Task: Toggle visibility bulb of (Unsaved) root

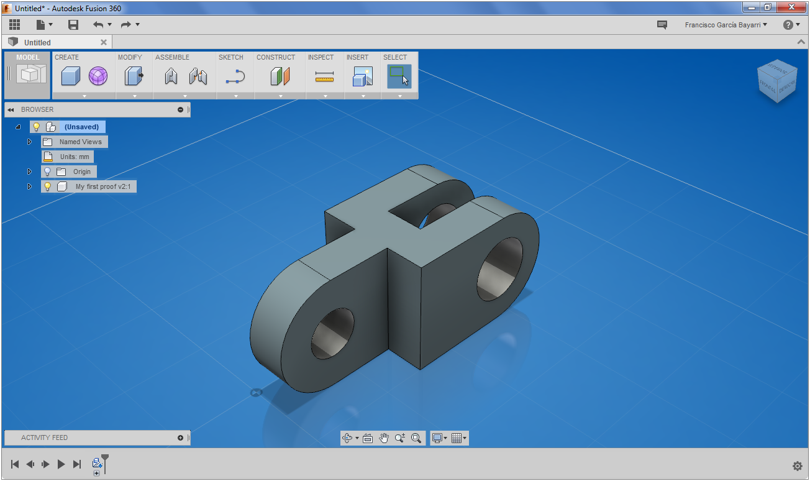Action: click(x=36, y=127)
